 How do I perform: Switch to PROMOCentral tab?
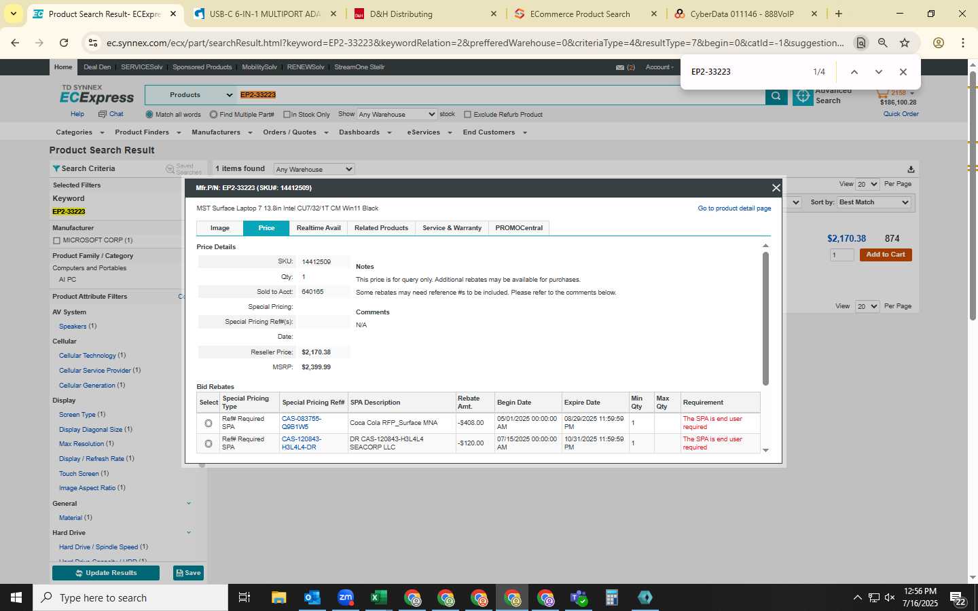519,228
